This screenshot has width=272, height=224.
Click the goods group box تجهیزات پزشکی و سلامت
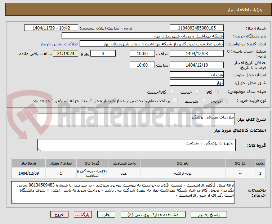(x=137, y=145)
